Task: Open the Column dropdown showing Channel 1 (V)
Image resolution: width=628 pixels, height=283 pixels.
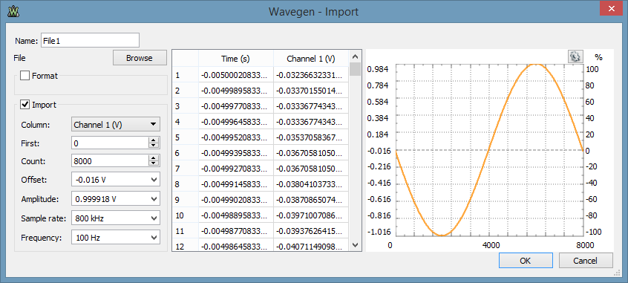Action: coord(115,125)
